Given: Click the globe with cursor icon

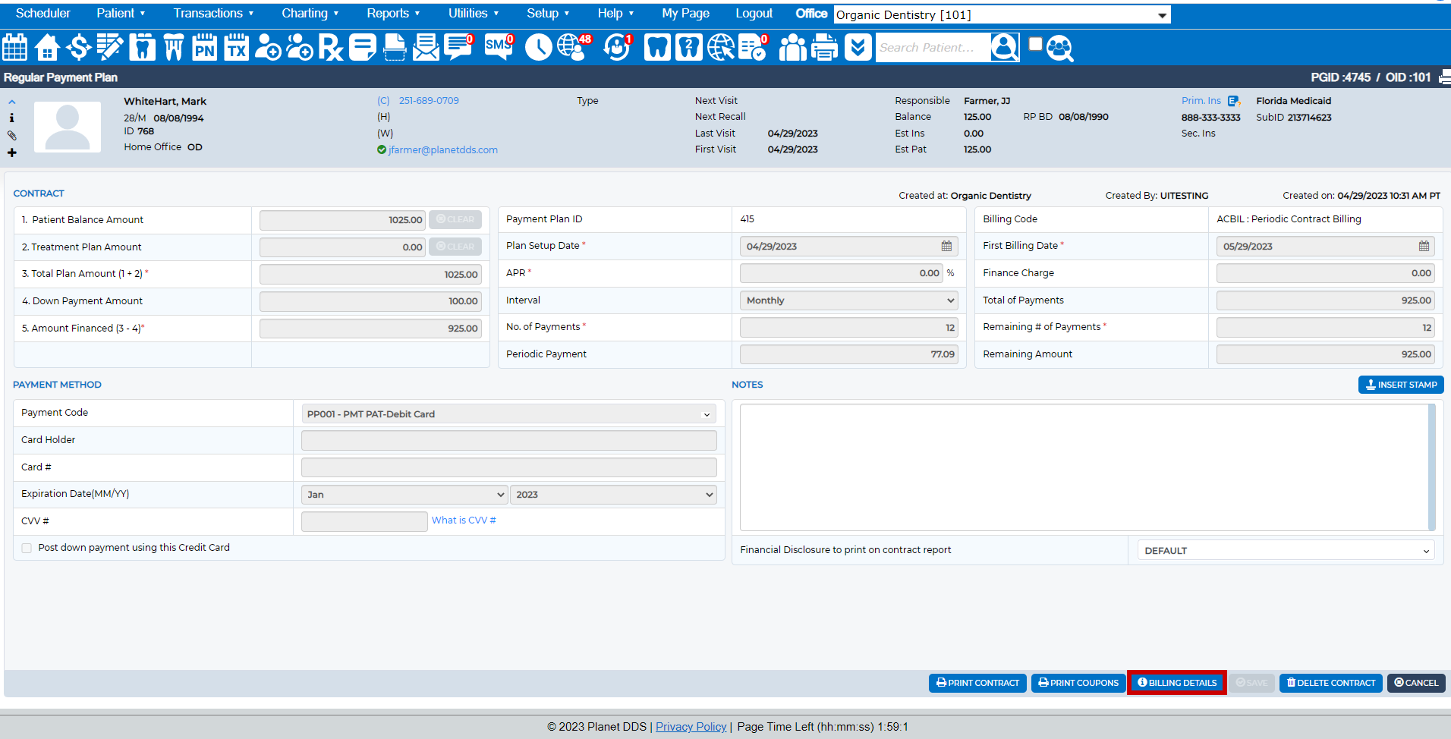Looking at the screenshot, I should [721, 47].
